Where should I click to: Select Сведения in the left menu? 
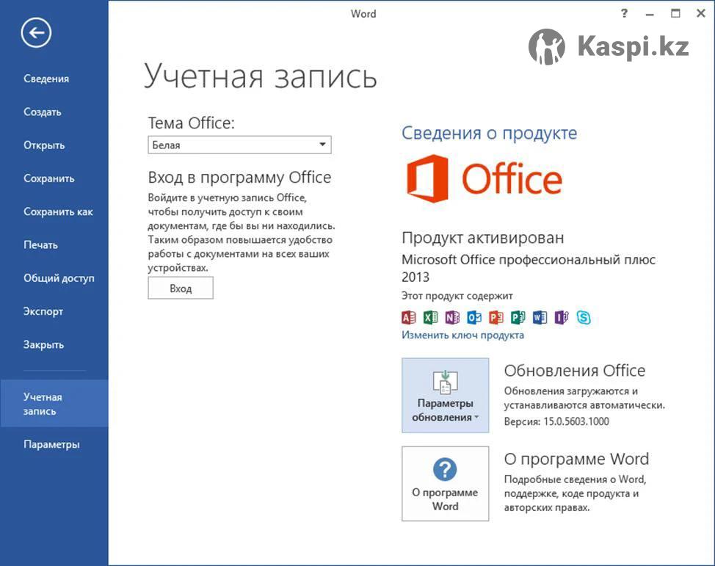pos(46,79)
